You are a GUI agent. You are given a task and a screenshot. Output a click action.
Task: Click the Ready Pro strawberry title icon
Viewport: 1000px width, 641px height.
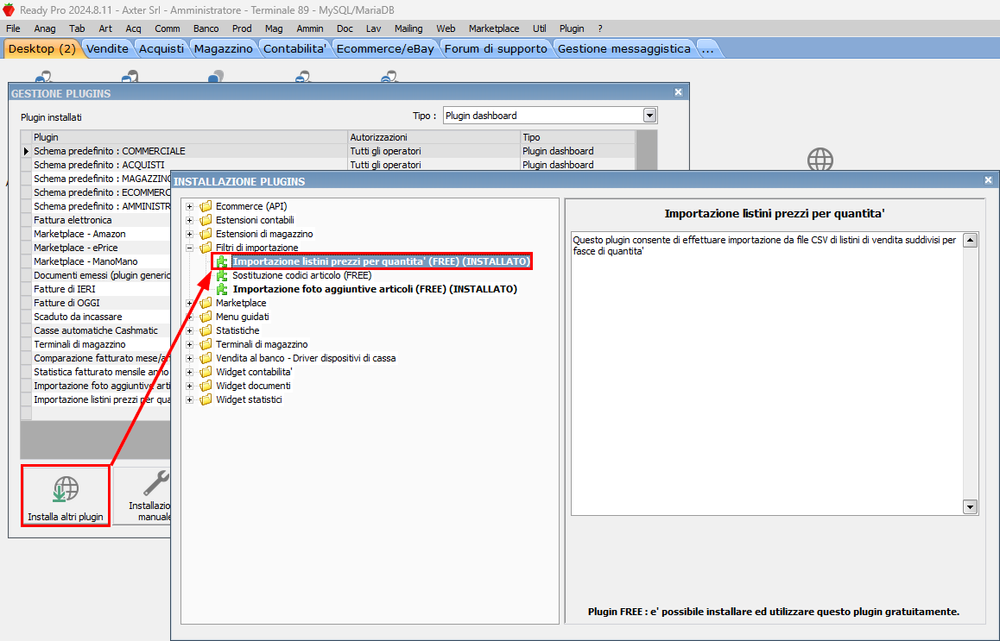point(9,10)
